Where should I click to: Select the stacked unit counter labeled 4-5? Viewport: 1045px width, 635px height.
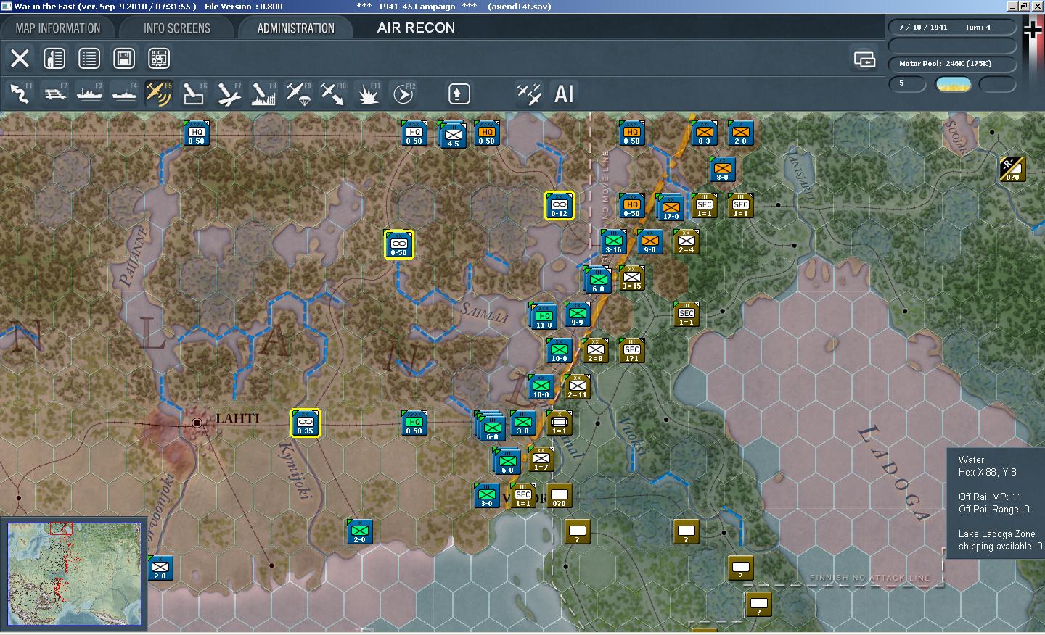(x=452, y=134)
